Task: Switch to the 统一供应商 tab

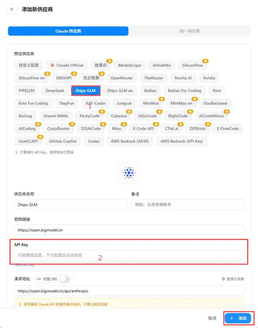Action: (x=190, y=31)
